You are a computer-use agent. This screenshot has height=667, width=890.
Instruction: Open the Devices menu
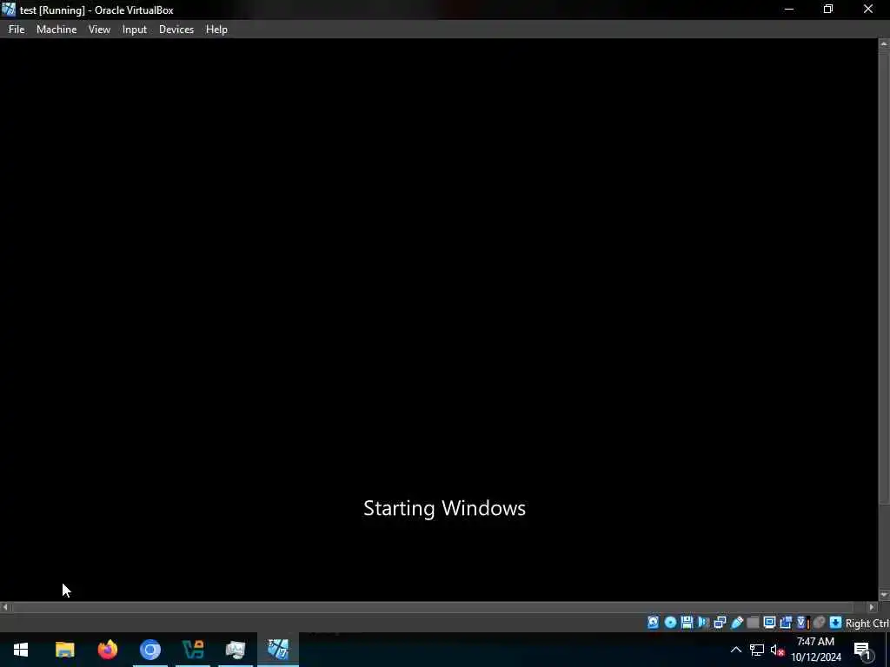[176, 30]
